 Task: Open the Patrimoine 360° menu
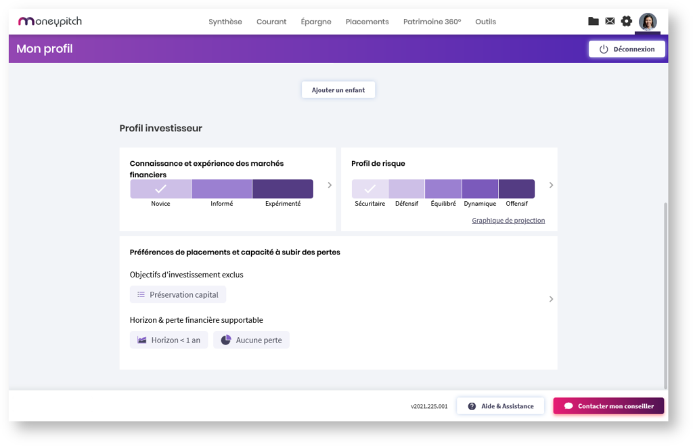432,22
